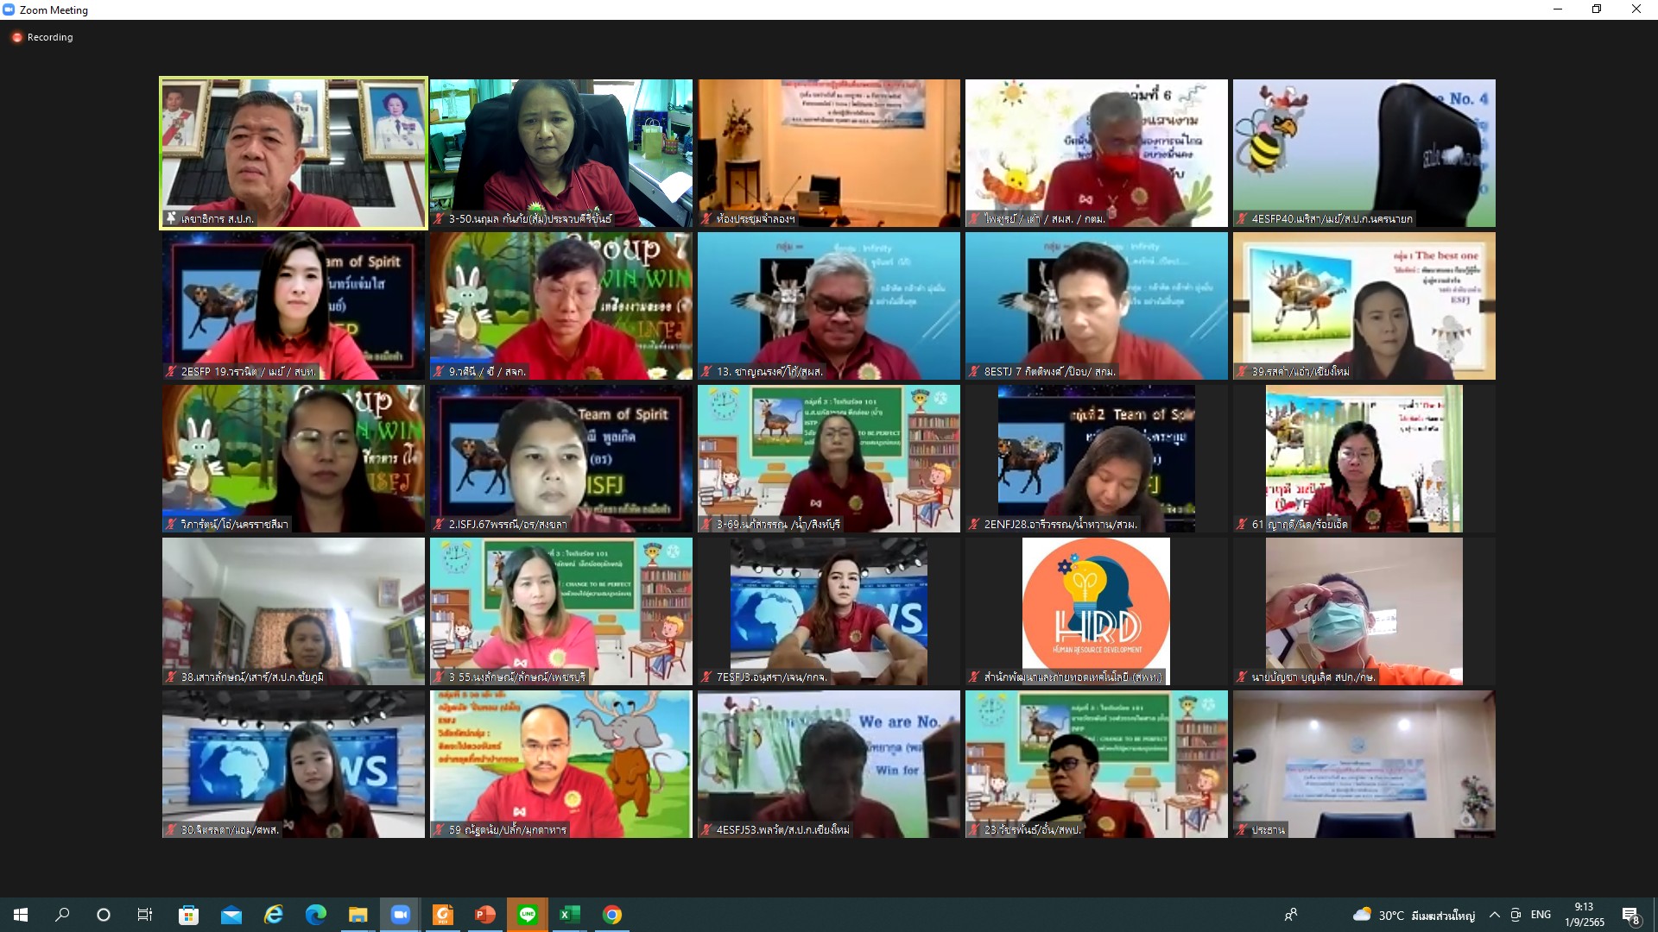The height and width of the screenshot is (932, 1658).
Task: Open the Action Center notifications with badge 8
Action: [x=1630, y=916]
